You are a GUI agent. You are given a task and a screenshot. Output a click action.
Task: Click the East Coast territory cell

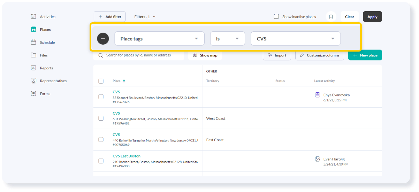click(215, 140)
